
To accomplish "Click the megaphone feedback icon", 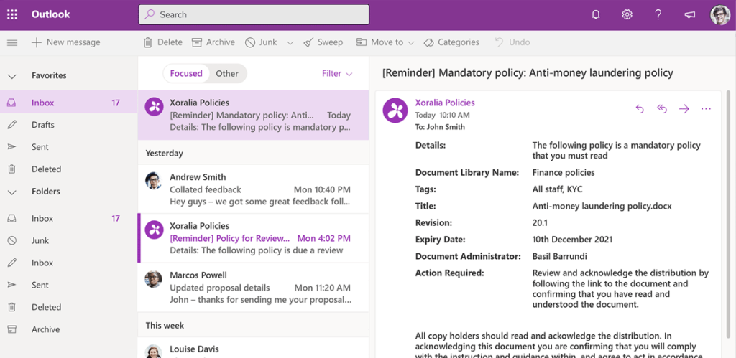I will coord(690,14).
